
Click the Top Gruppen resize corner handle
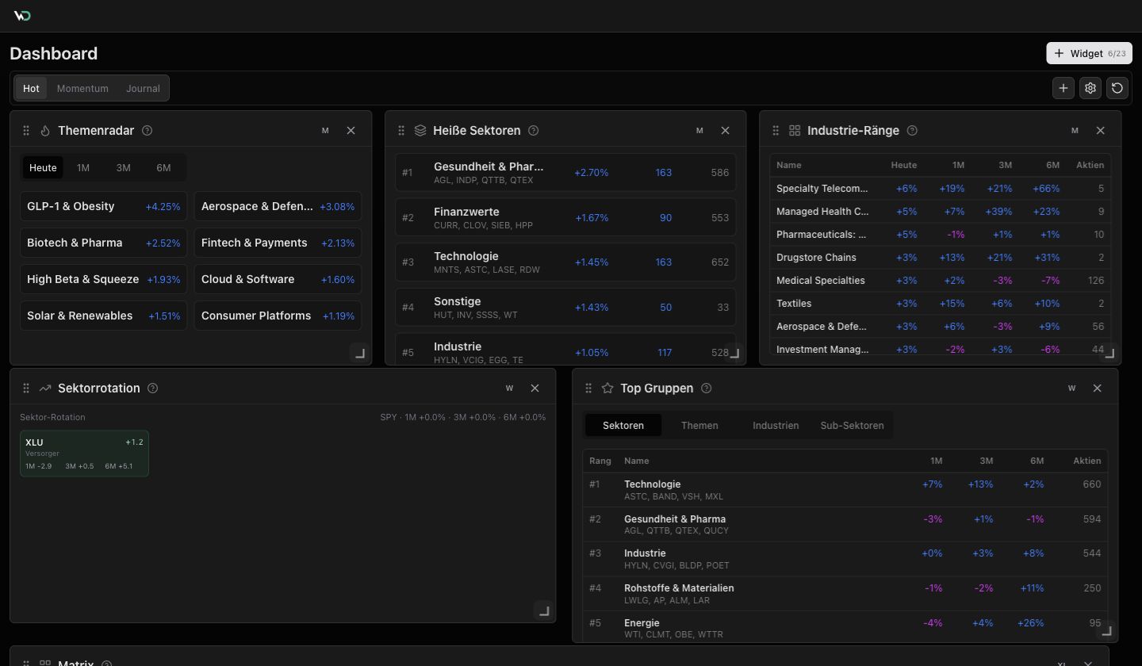coord(1106,631)
